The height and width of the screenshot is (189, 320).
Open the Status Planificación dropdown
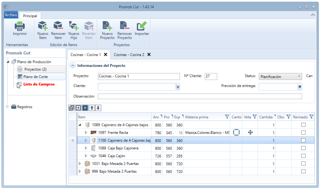[280, 76]
